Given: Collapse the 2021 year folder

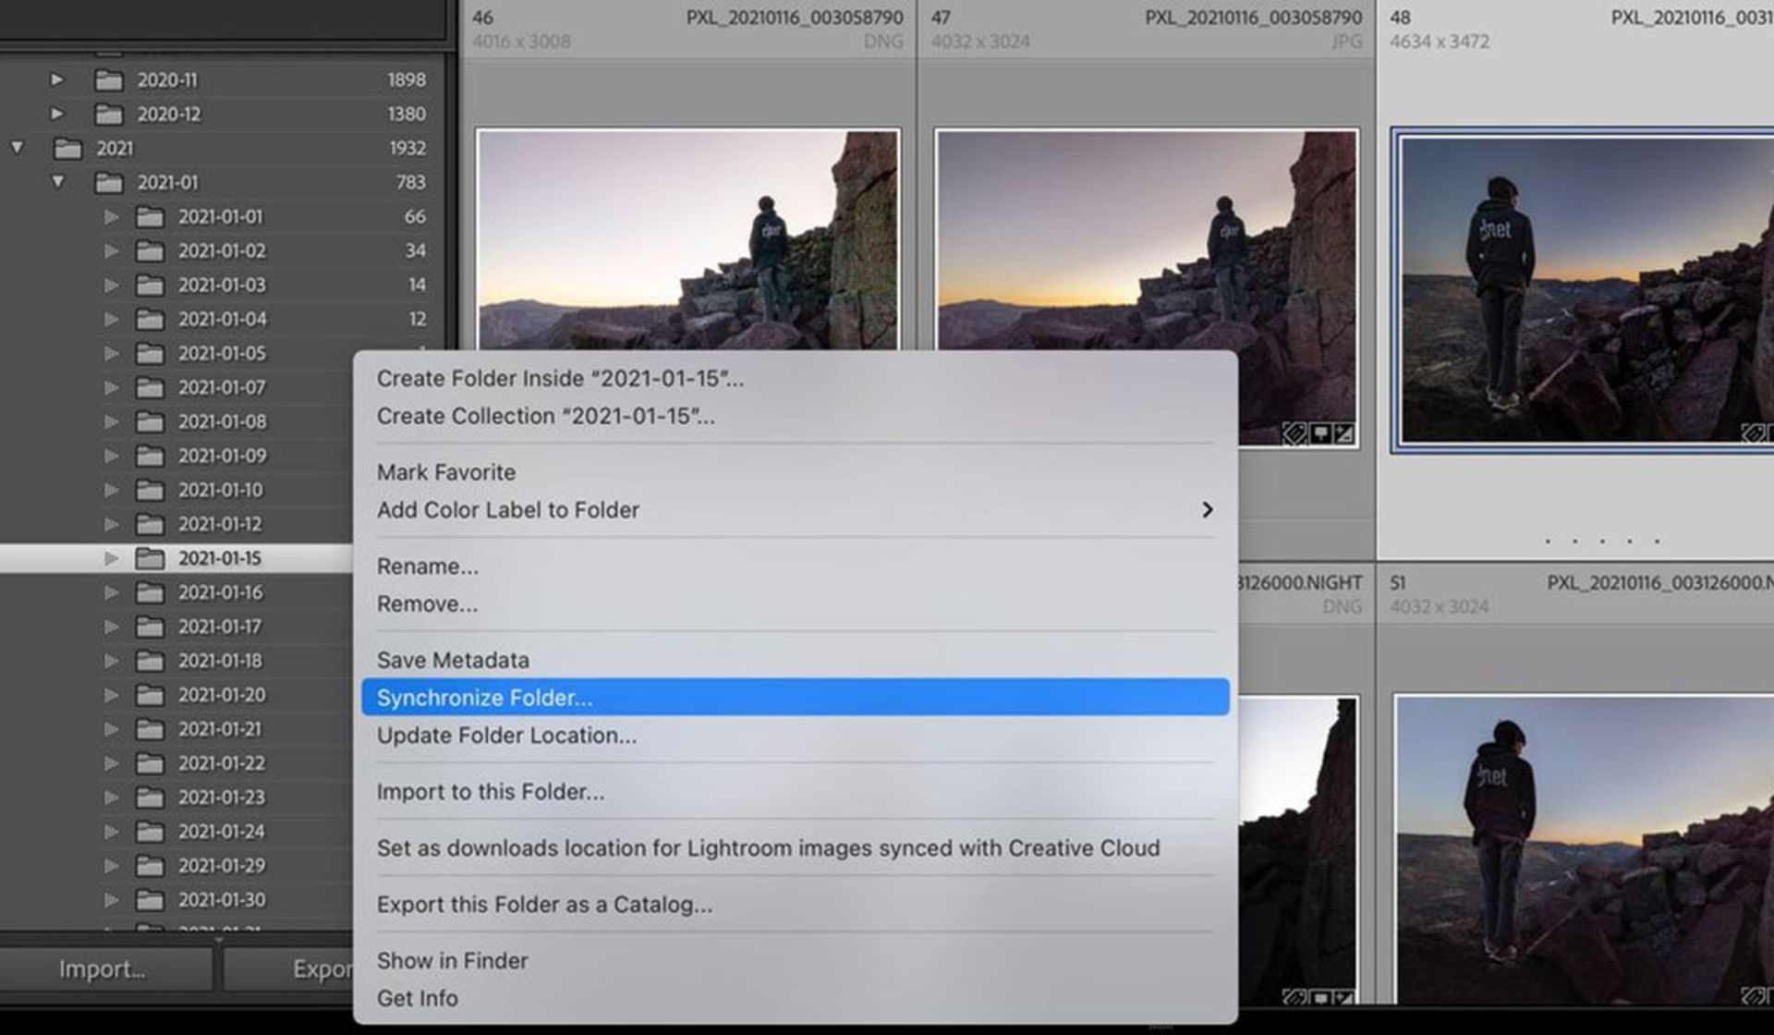Looking at the screenshot, I should [18, 148].
